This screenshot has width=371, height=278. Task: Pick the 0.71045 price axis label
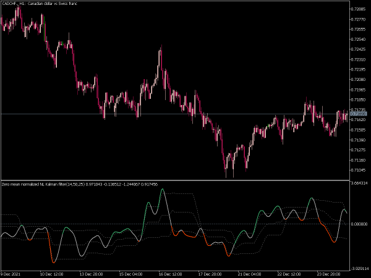359,171
